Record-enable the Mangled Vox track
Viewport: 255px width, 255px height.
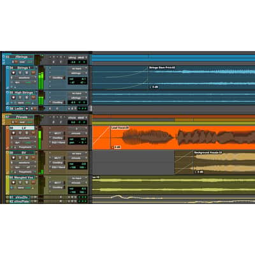pos(13,182)
